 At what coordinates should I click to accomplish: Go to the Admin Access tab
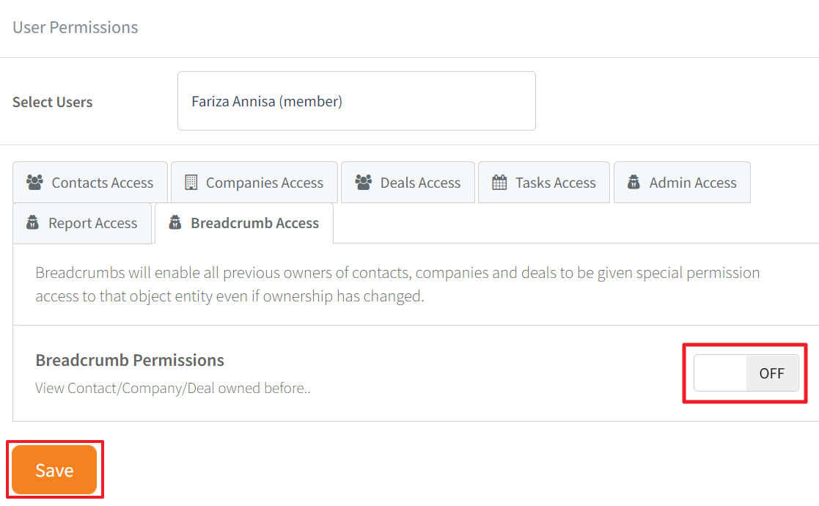pyautogui.click(x=682, y=183)
